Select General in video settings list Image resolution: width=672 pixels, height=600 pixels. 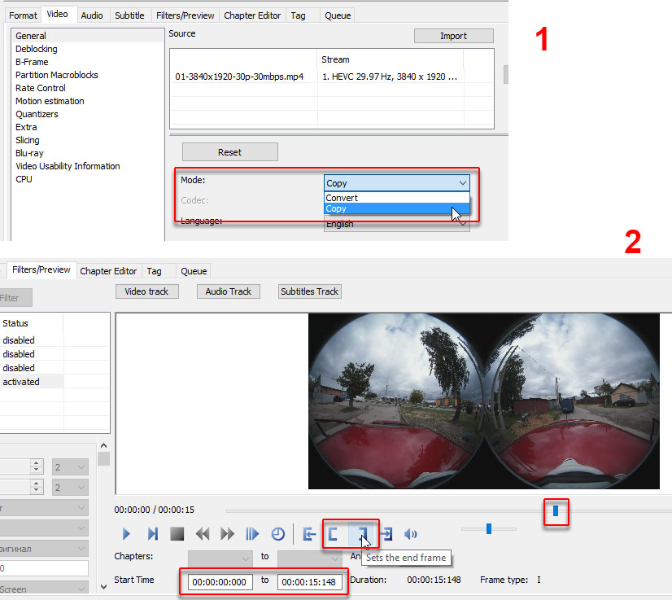coord(87,36)
